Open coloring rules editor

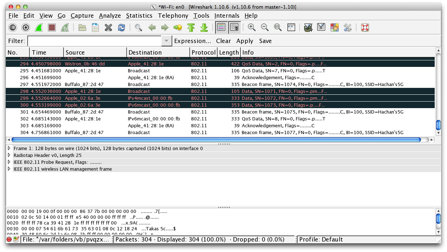click(334, 27)
